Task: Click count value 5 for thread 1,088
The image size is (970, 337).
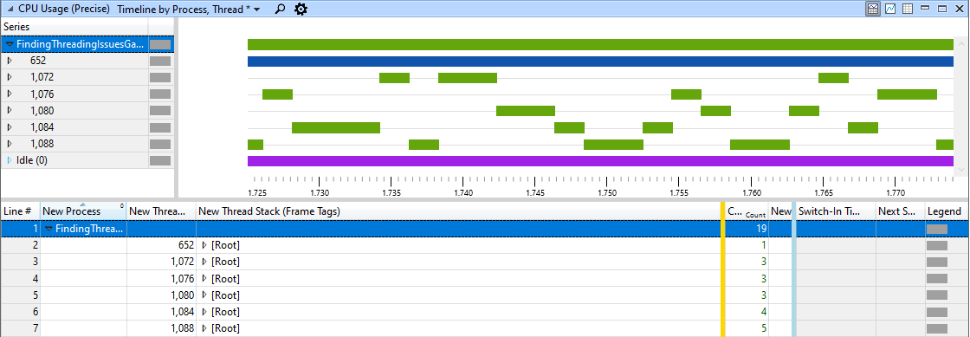Action: click(764, 328)
